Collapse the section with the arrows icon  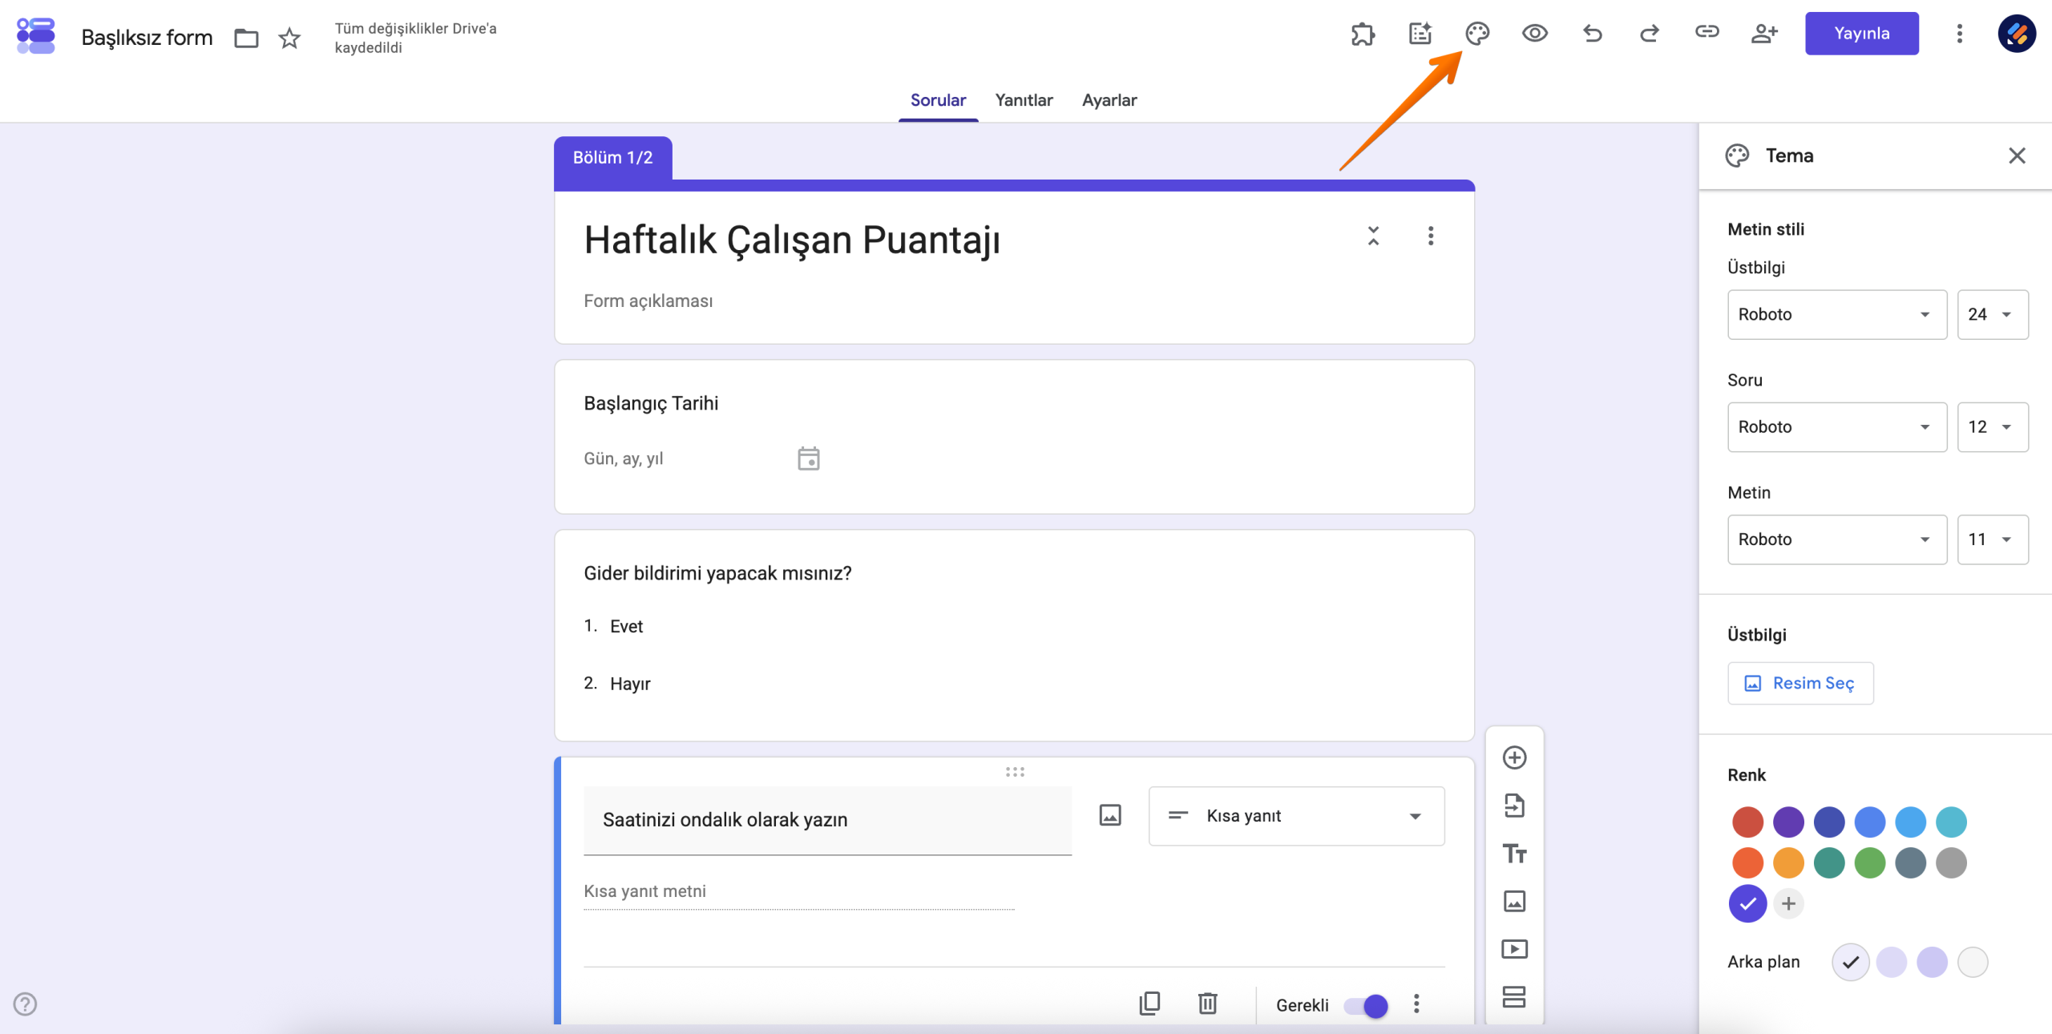pos(1373,236)
